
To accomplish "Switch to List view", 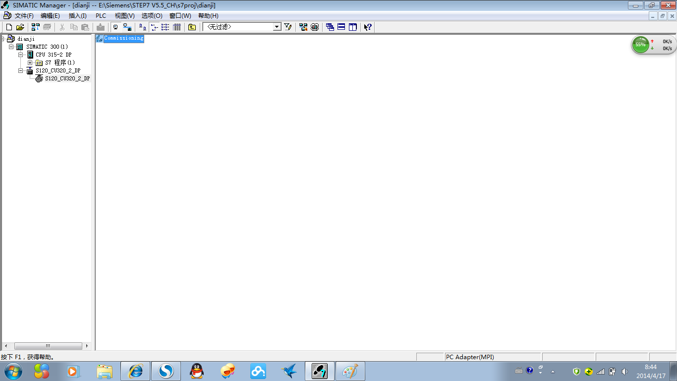I will (166, 27).
